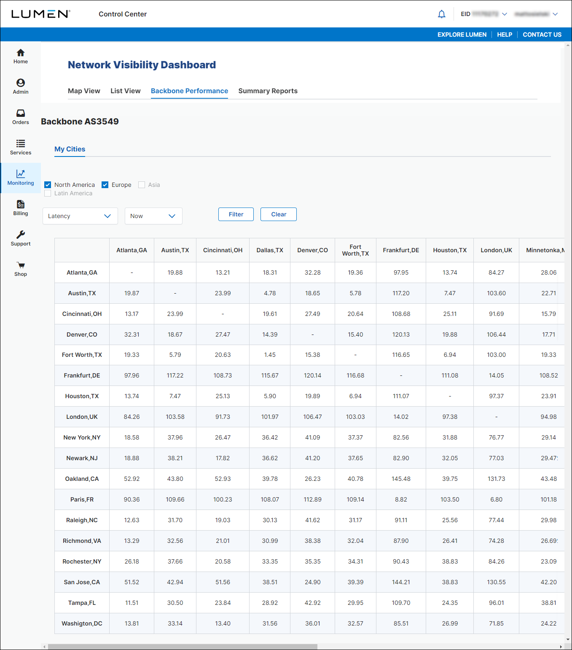Select the Richmond,VA row label

click(x=82, y=541)
